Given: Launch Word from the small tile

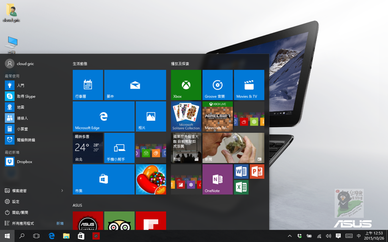Looking at the screenshot, I should pyautogui.click(x=241, y=171).
